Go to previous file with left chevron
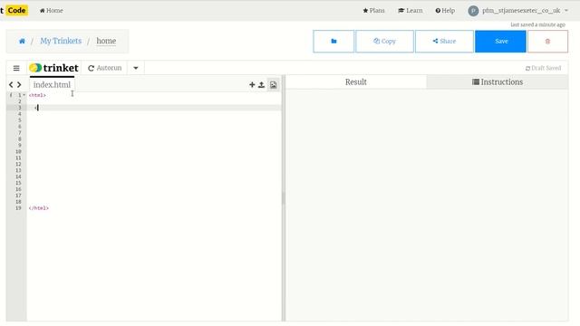The height and width of the screenshot is (326, 580). click(11, 85)
